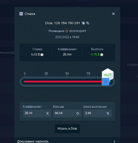Screen dimensions: 138x143
Task: Click the percent icon in Шанс выигрыша field
Action: [x=108, y=113]
